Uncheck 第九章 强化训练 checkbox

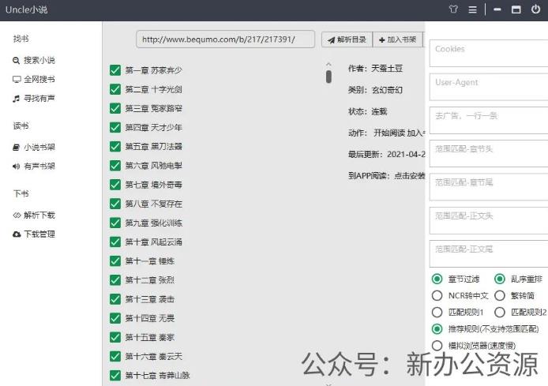pyautogui.click(x=115, y=223)
